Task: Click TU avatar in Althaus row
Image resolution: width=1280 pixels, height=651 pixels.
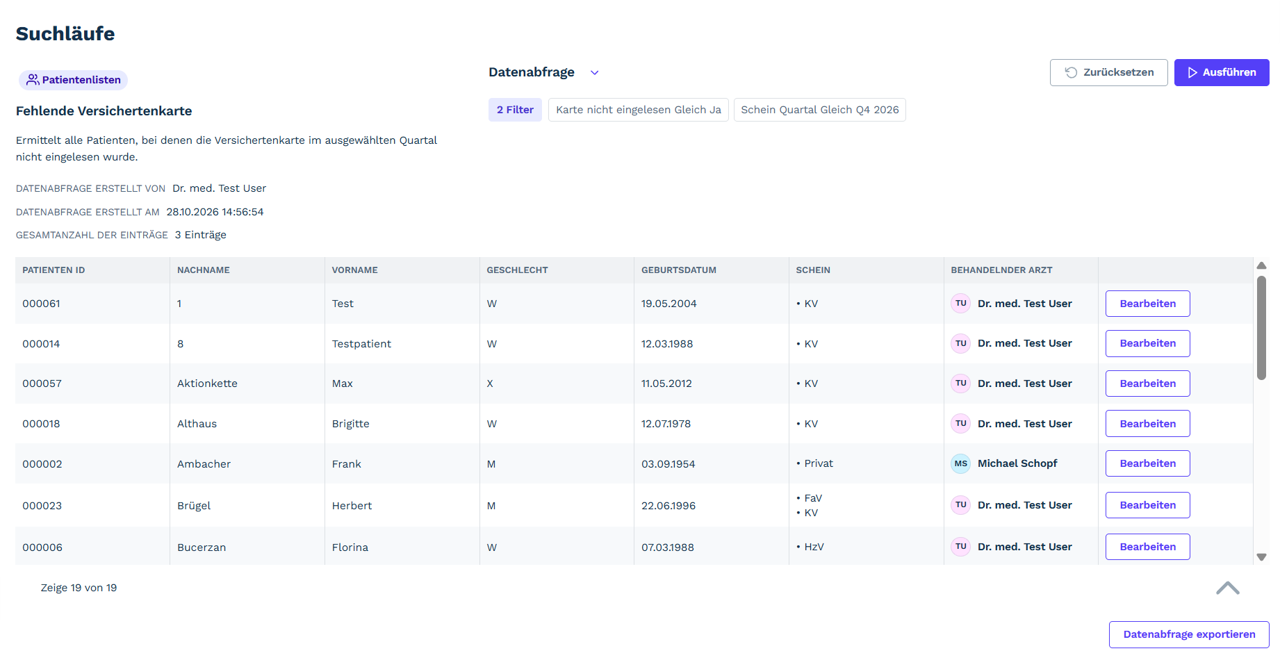Action: point(960,424)
